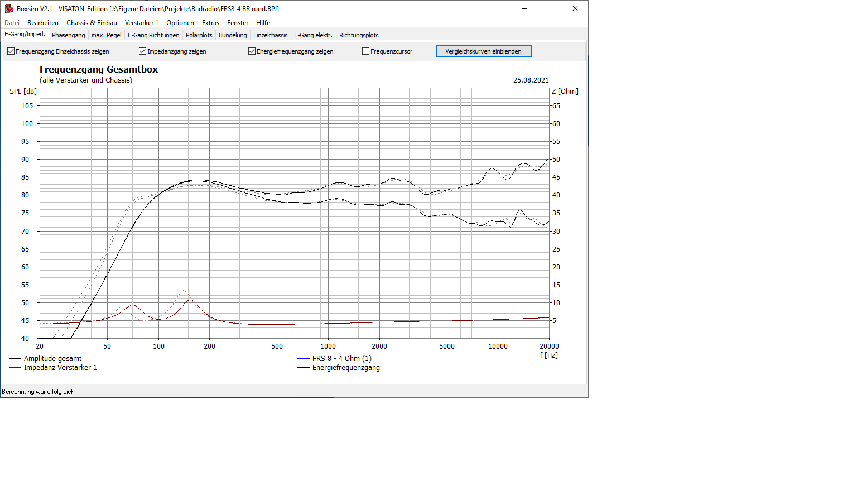Open the Bearbeiten menu
This screenshot has height=482, width=857.
[x=43, y=23]
